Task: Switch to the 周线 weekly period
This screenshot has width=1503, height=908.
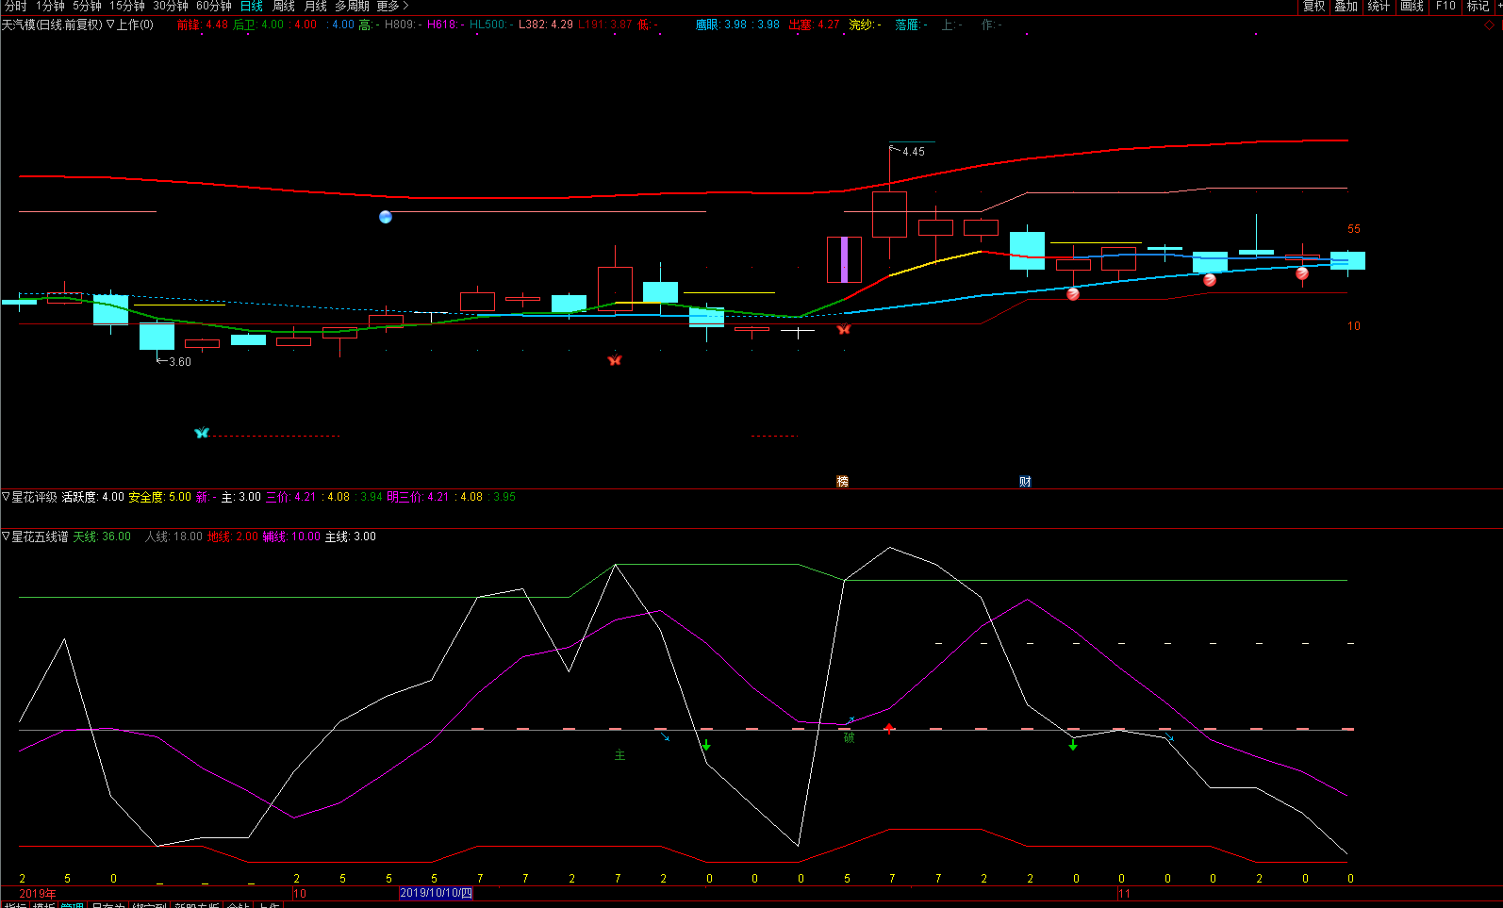Action: (x=284, y=7)
